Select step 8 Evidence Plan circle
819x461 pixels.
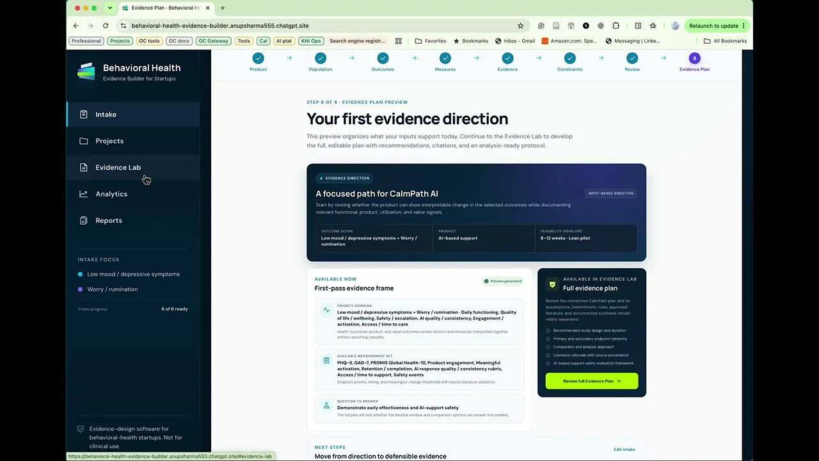click(694, 58)
